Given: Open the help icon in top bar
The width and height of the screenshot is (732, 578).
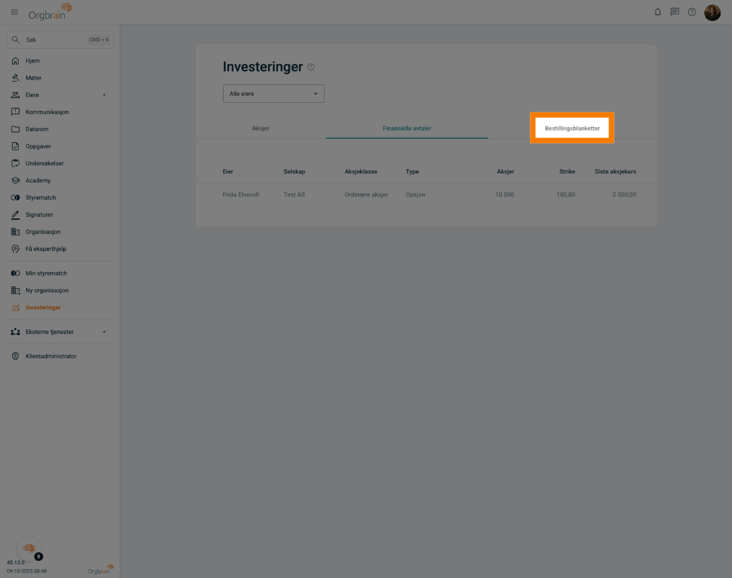Looking at the screenshot, I should click(692, 12).
